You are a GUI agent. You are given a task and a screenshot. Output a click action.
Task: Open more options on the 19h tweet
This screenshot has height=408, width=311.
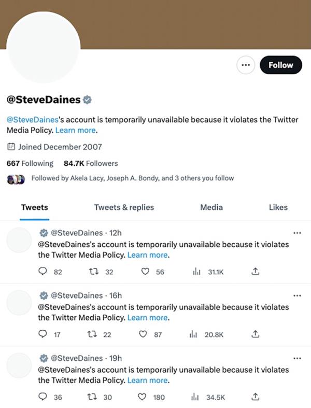pyautogui.click(x=297, y=358)
